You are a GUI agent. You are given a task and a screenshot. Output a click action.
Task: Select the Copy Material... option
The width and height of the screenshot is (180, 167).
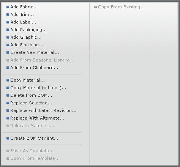[27, 80]
